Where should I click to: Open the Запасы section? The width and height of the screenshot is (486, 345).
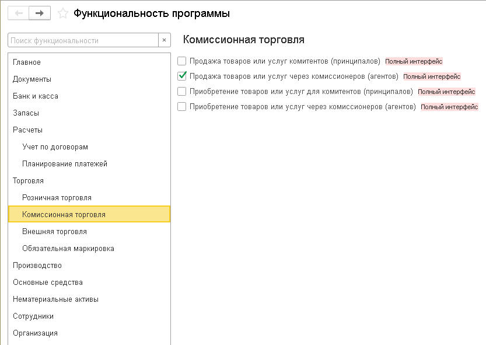[26, 113]
